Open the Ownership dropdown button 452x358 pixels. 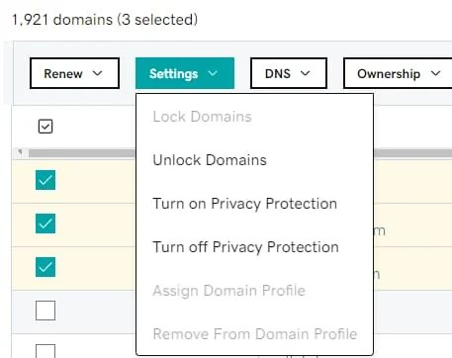pos(399,73)
